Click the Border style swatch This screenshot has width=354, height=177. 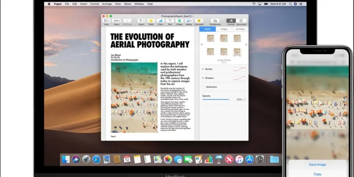tap(239, 69)
